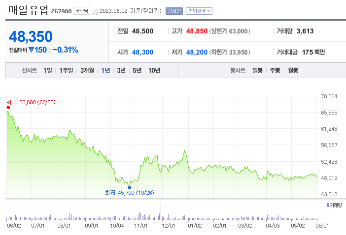This screenshot has height=235, width=346.
Task: Click the blue lowest-price marker dot
Action: pos(130,187)
